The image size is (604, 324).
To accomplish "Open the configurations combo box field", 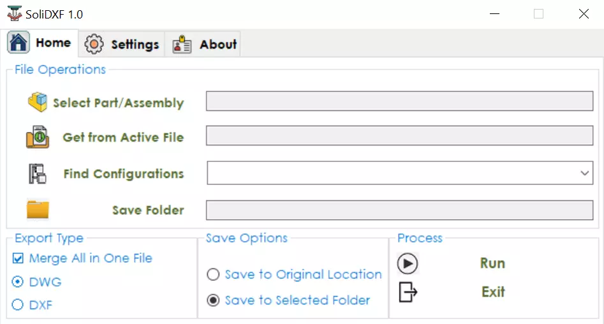I will click(390, 173).
